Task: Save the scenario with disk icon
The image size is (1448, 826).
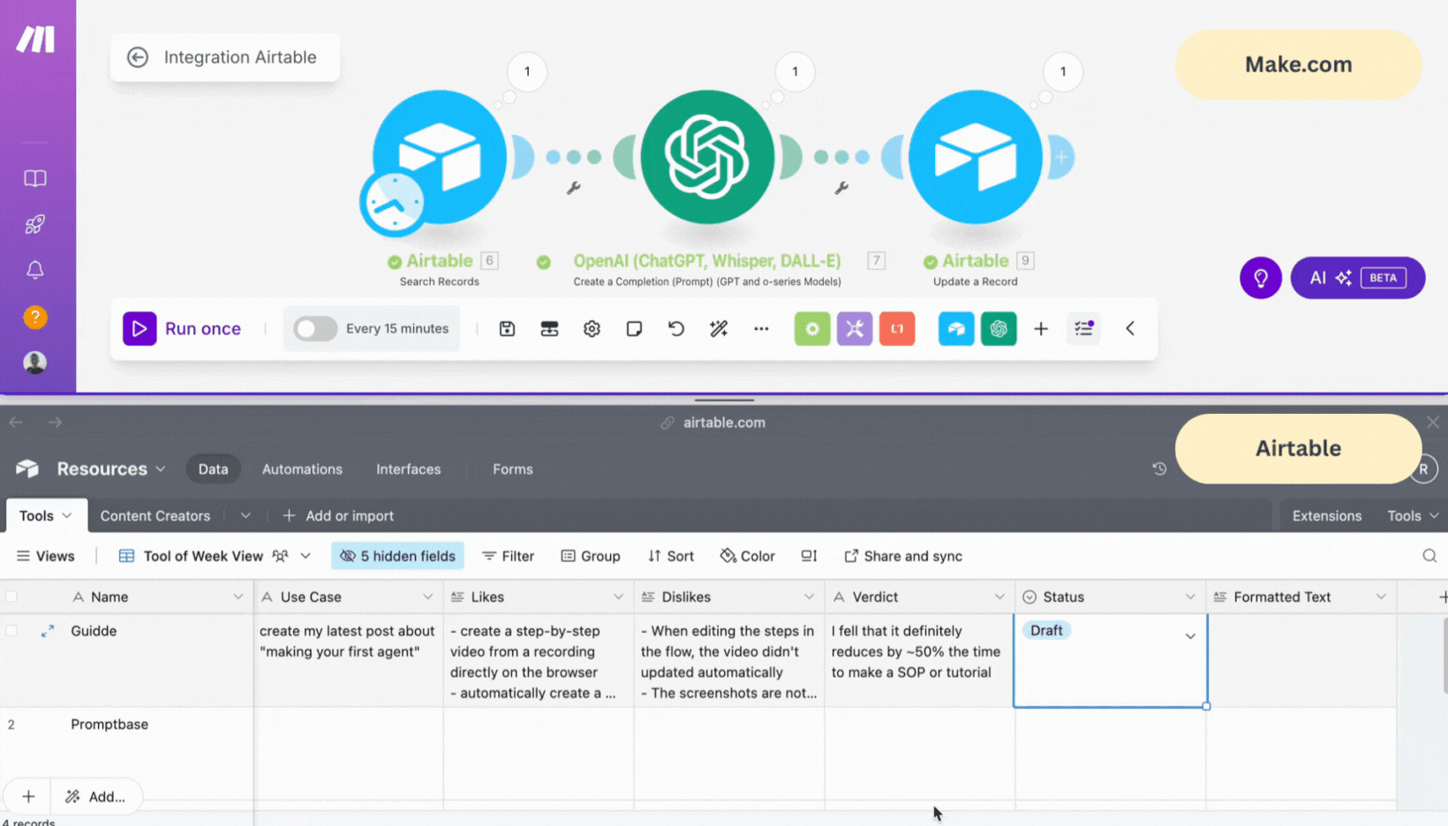Action: pyautogui.click(x=507, y=329)
